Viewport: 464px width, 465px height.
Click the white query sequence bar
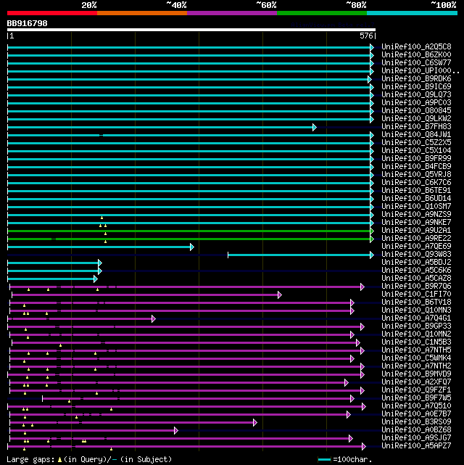point(191,30)
